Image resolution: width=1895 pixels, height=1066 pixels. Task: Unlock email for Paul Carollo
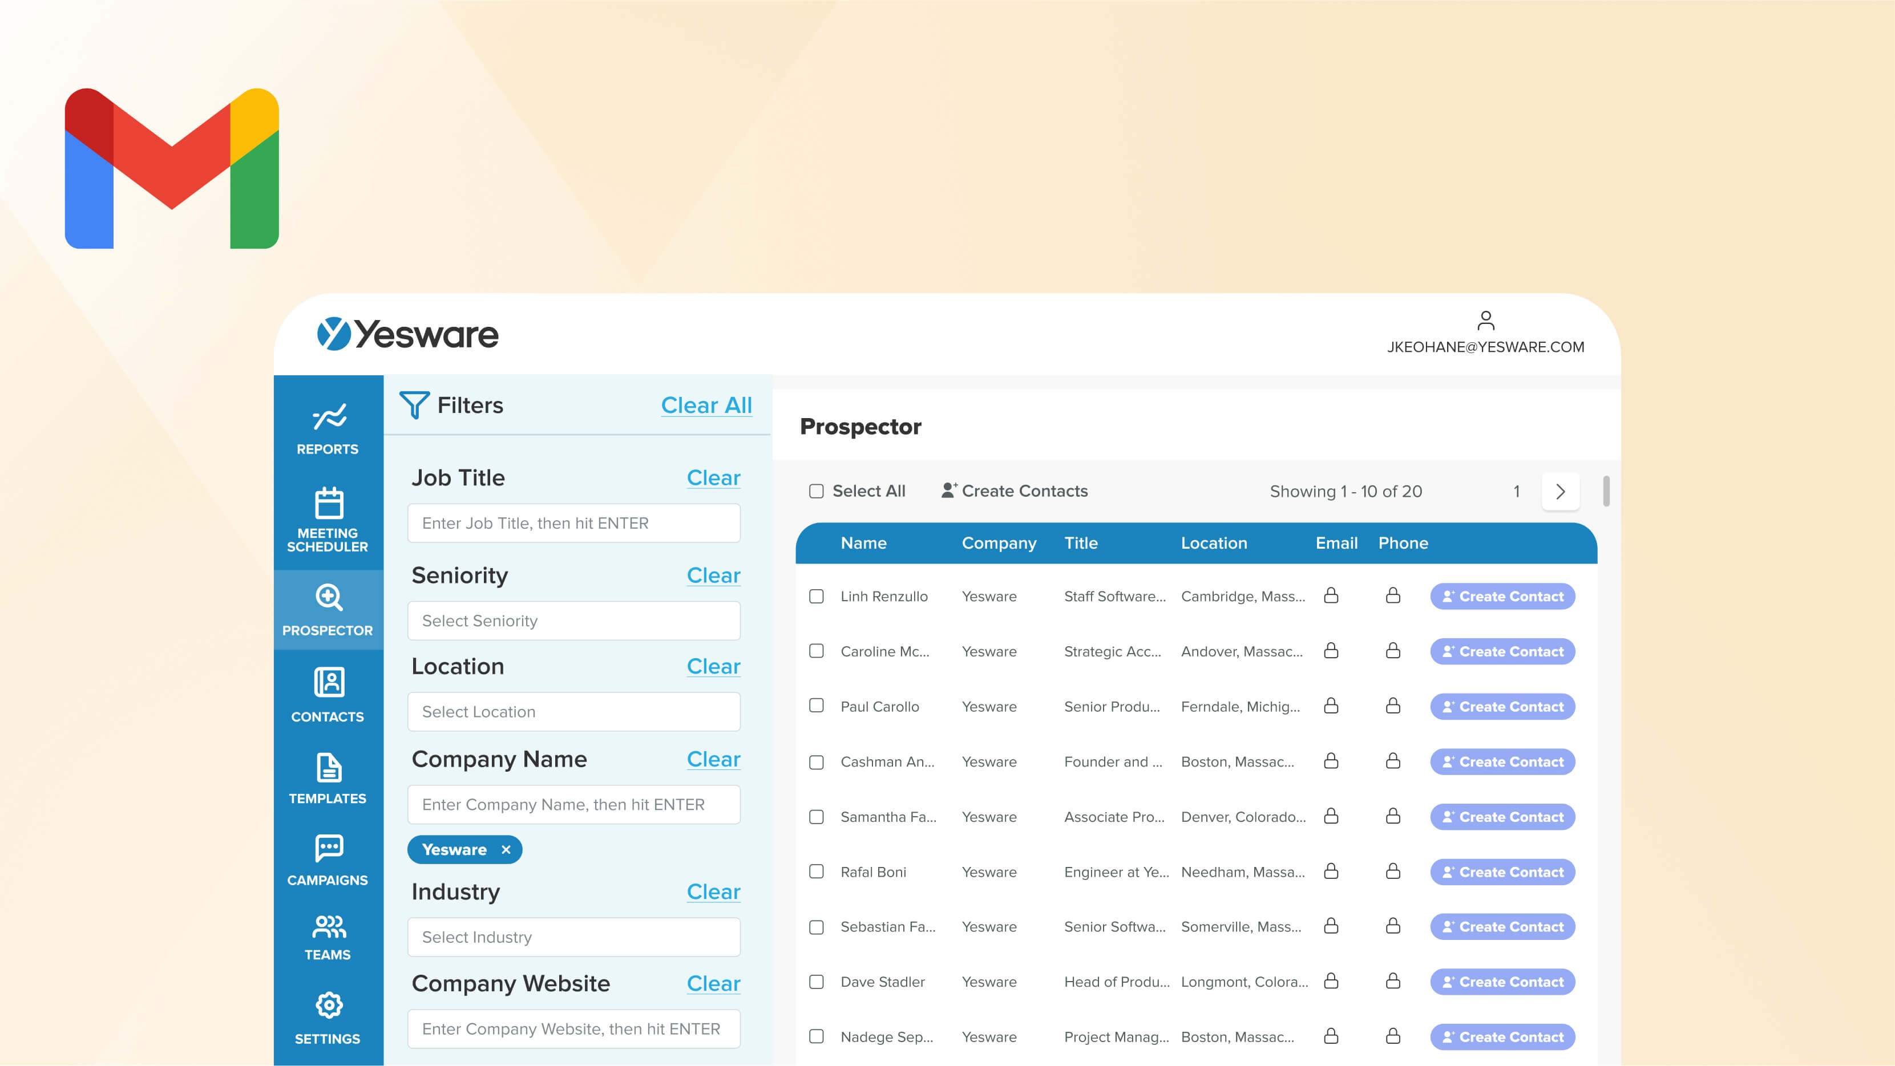click(1331, 706)
